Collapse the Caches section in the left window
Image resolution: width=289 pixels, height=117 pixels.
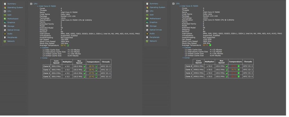41,48
